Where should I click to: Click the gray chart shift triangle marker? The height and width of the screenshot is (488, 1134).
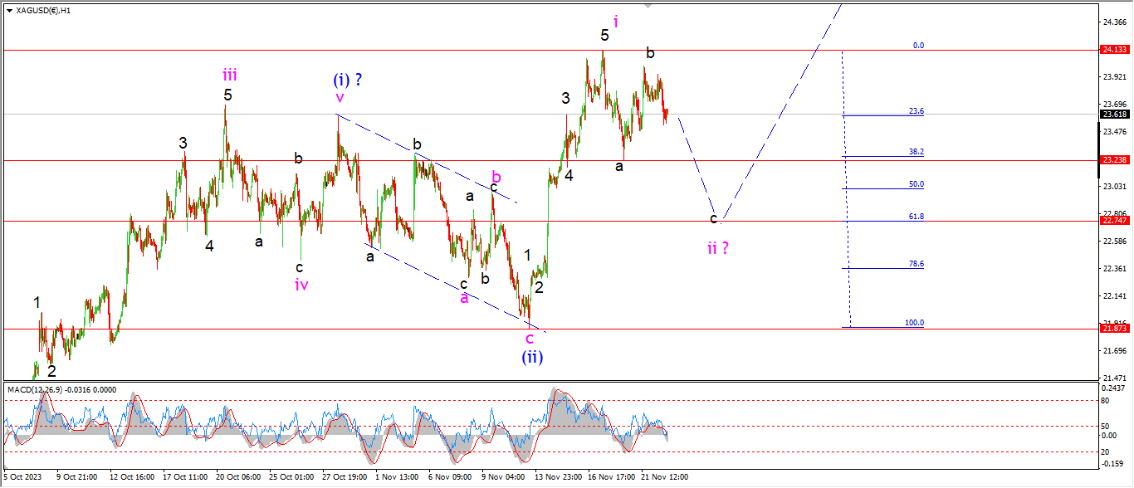point(647,5)
